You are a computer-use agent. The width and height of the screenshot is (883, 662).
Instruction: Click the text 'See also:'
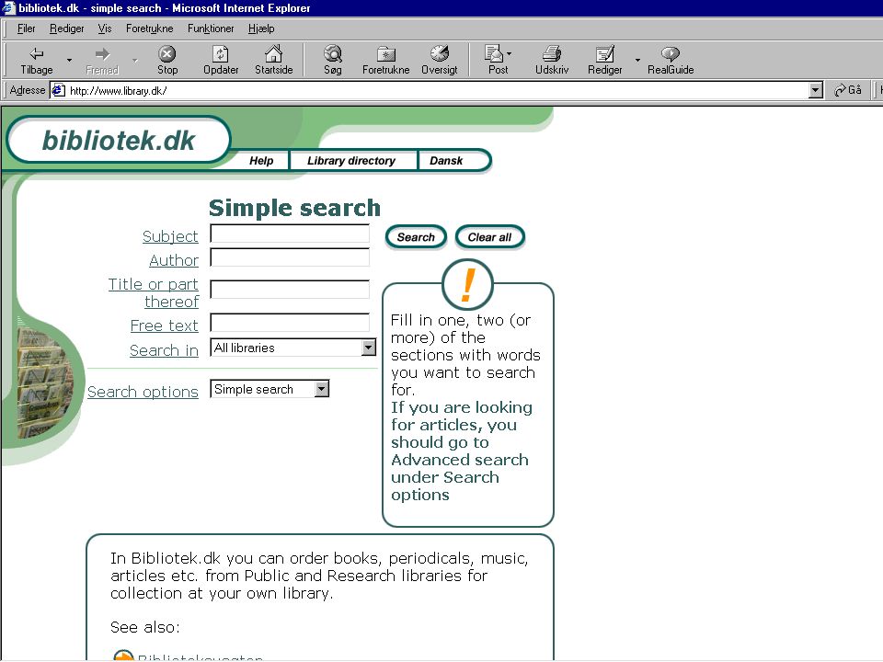(144, 627)
